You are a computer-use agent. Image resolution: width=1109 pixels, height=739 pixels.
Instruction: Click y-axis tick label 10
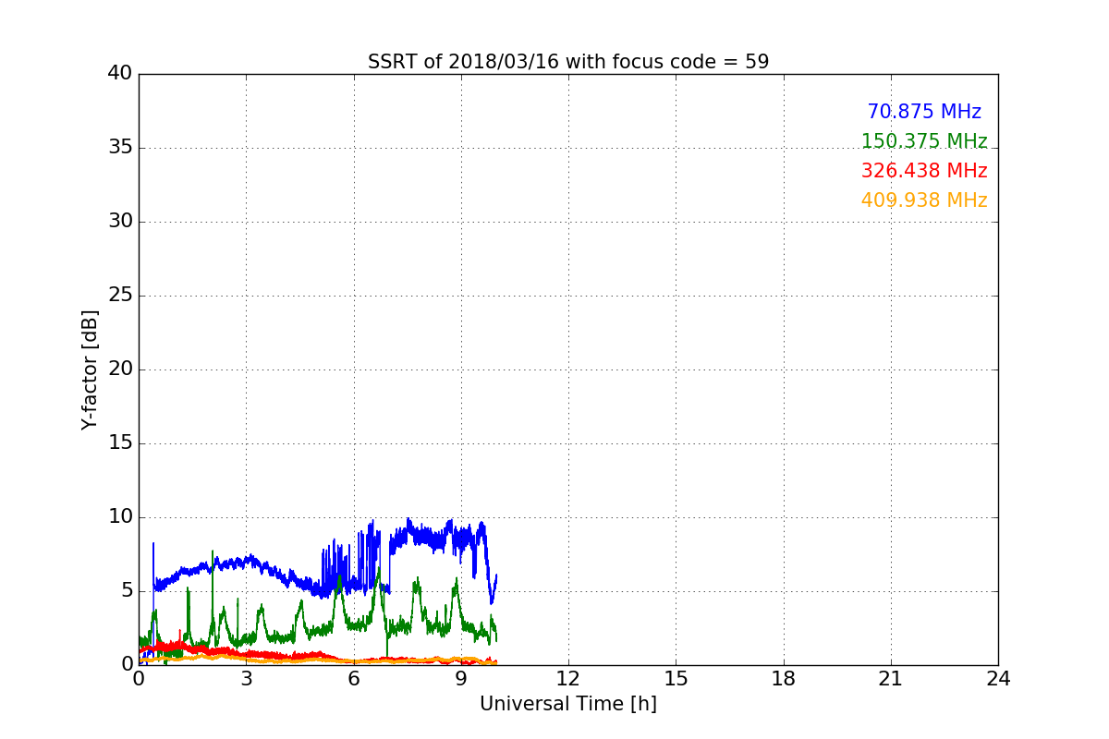120,517
